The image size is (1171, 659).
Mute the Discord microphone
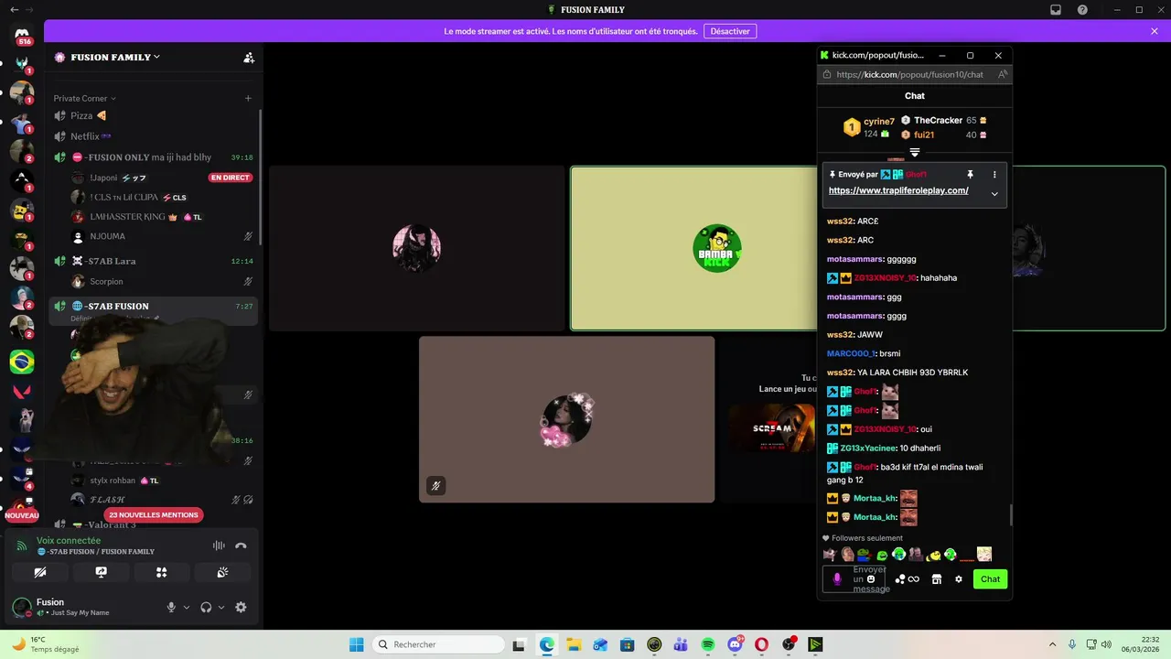click(x=171, y=607)
